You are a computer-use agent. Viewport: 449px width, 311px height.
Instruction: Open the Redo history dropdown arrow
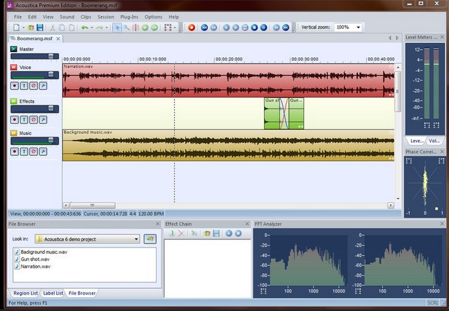(x=107, y=28)
